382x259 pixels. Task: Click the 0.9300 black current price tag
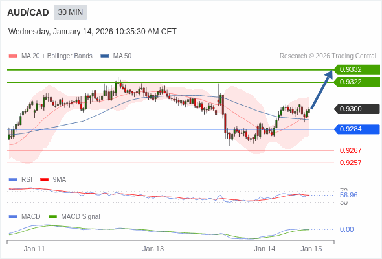click(357, 109)
